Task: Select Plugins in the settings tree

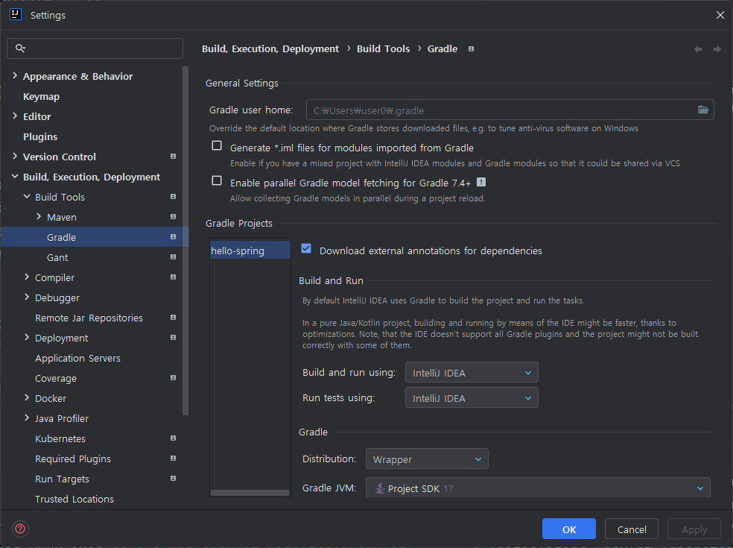Action: click(x=40, y=136)
